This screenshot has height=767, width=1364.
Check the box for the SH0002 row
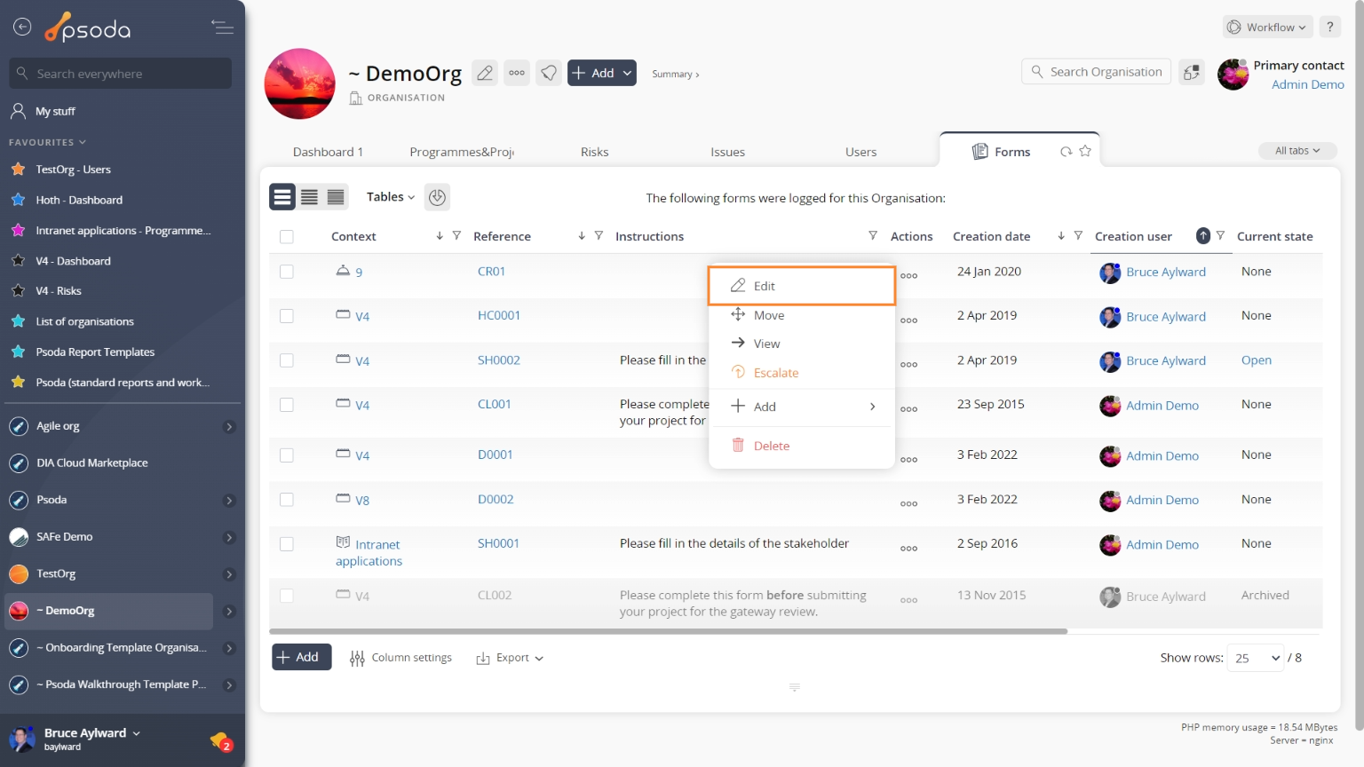coord(286,360)
